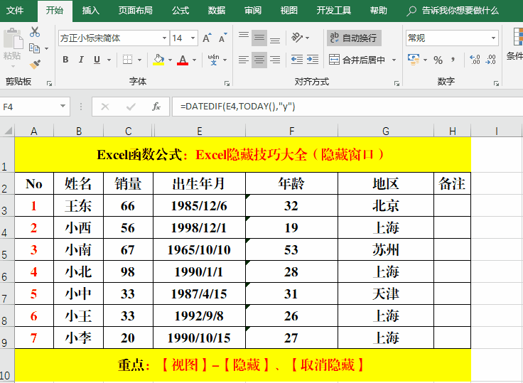Expand font color options arrow

point(194,60)
